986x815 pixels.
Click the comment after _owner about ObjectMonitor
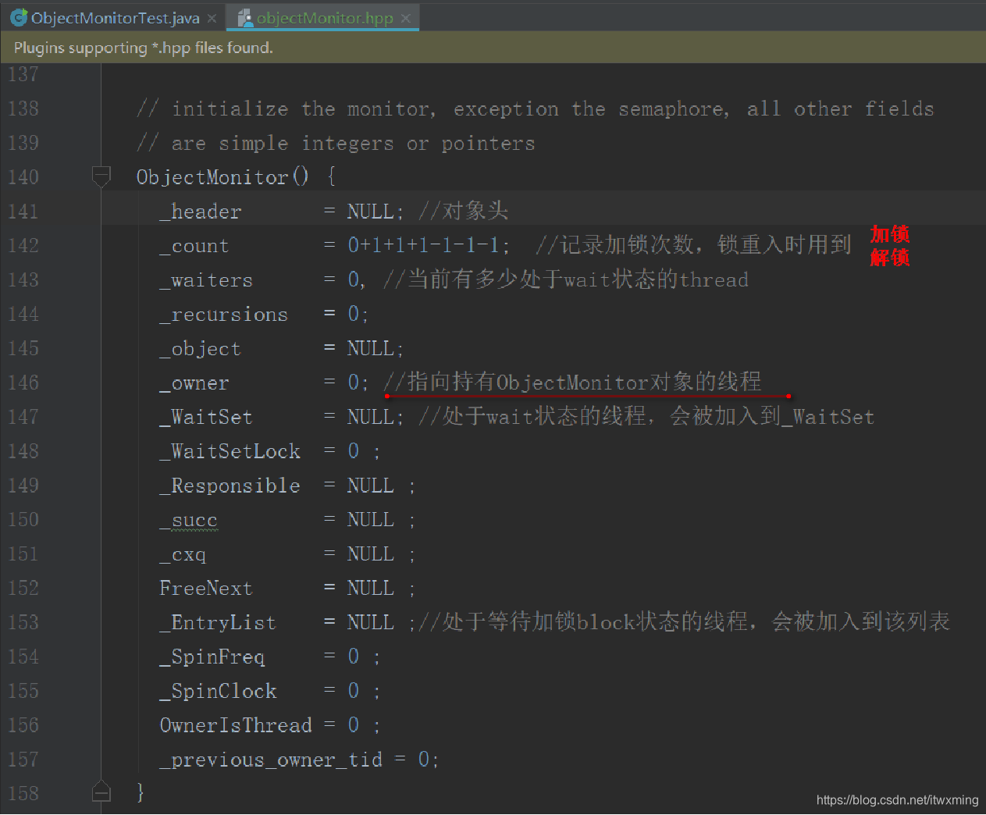(x=572, y=382)
